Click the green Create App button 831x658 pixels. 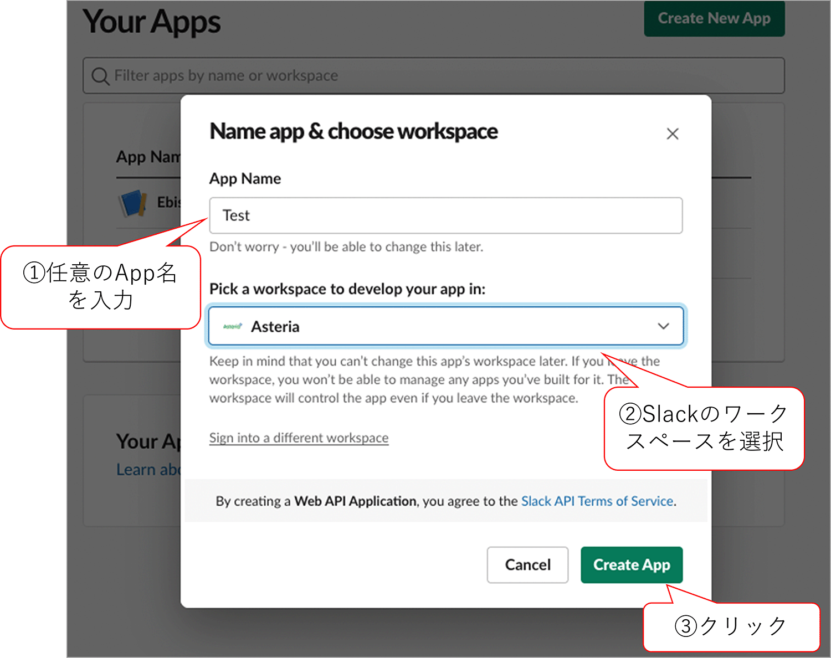coord(632,565)
